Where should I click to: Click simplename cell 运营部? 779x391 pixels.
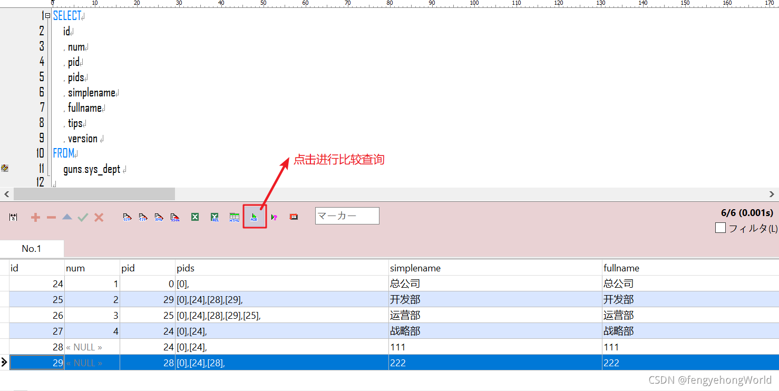click(495, 315)
